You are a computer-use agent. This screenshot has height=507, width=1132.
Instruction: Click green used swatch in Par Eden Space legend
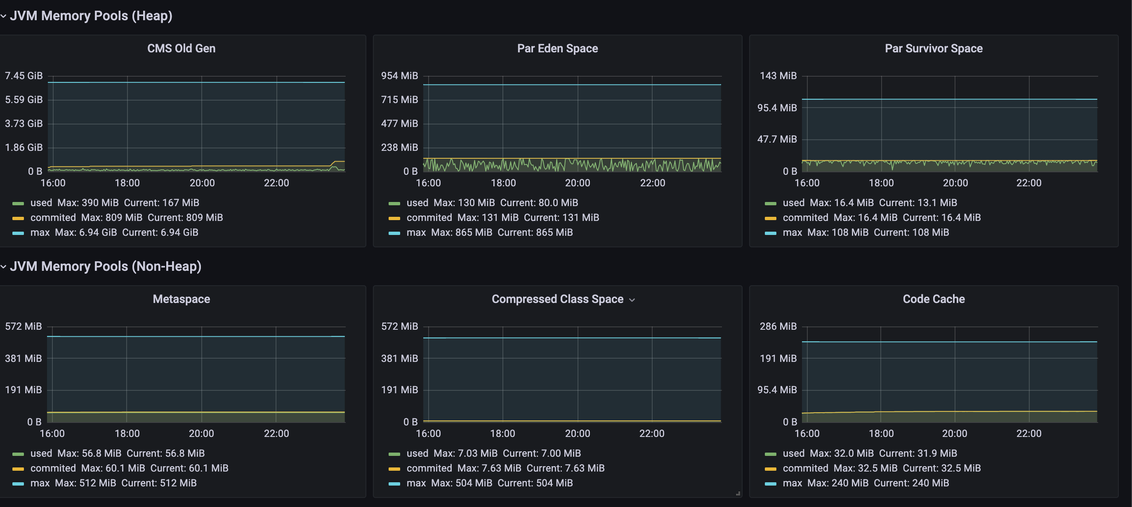(x=394, y=203)
